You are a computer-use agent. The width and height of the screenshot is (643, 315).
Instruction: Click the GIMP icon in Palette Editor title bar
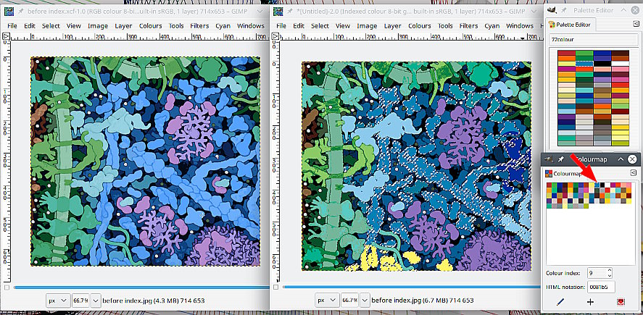(x=552, y=9)
